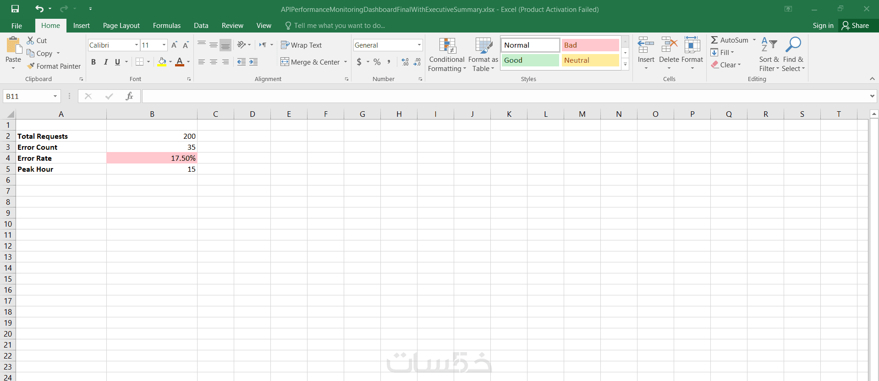This screenshot has height=381, width=879.
Task: Switch to the Page Layout tab
Action: (x=121, y=26)
